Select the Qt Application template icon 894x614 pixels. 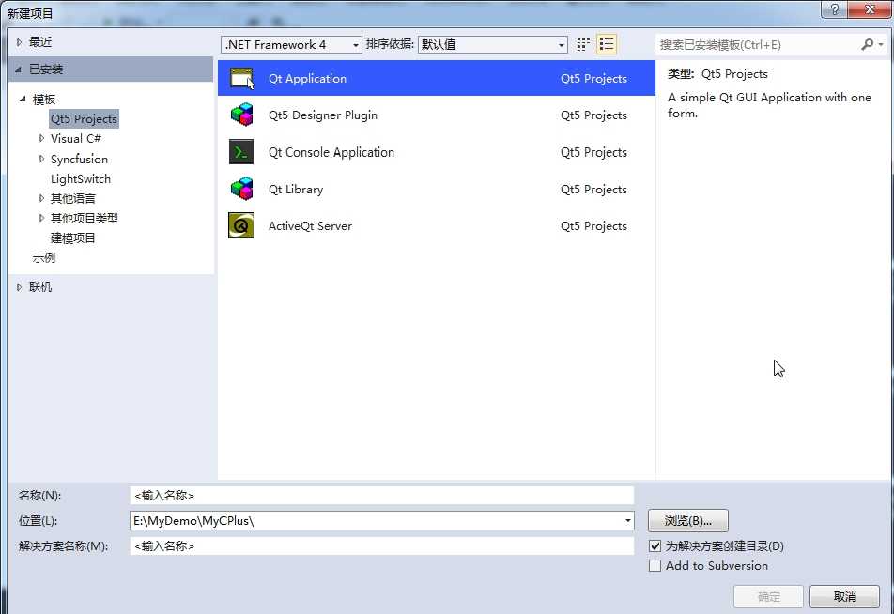pyautogui.click(x=241, y=79)
